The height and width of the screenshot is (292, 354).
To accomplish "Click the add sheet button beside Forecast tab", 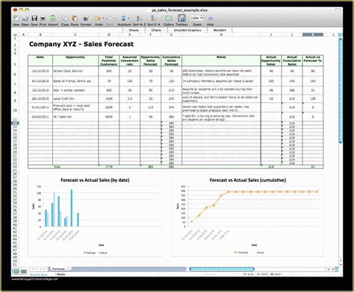I will [x=69, y=269].
